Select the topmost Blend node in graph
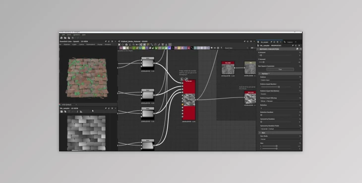Viewport: 362px width, 183px height. [x=148, y=63]
